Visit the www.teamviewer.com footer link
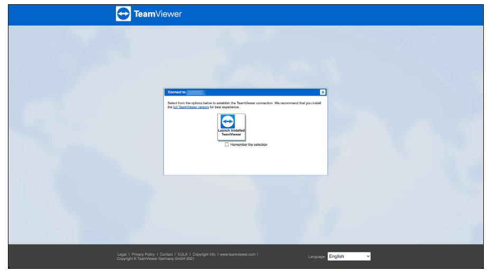The image size is (487, 272). point(238,255)
